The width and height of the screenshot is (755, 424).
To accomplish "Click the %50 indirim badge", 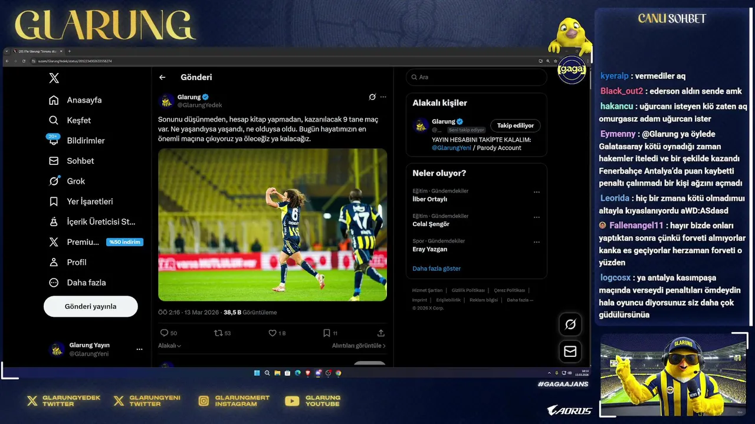I will click(x=124, y=242).
